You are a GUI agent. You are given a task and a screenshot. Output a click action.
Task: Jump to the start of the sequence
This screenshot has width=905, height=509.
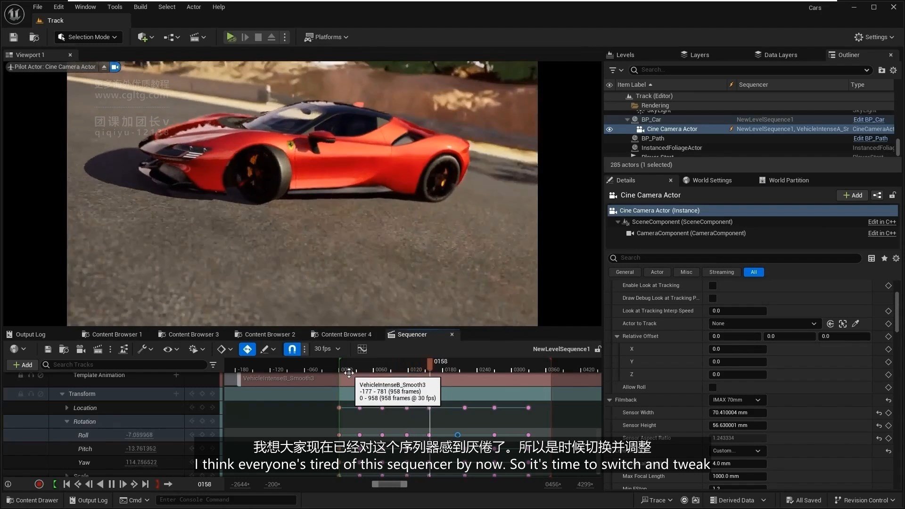(66, 484)
